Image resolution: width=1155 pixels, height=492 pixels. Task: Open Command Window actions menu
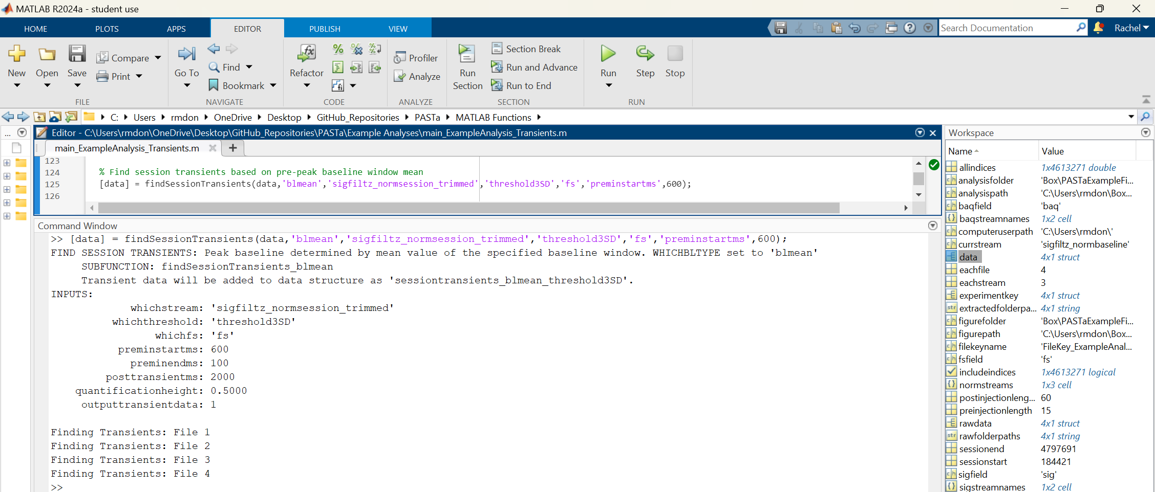point(933,226)
